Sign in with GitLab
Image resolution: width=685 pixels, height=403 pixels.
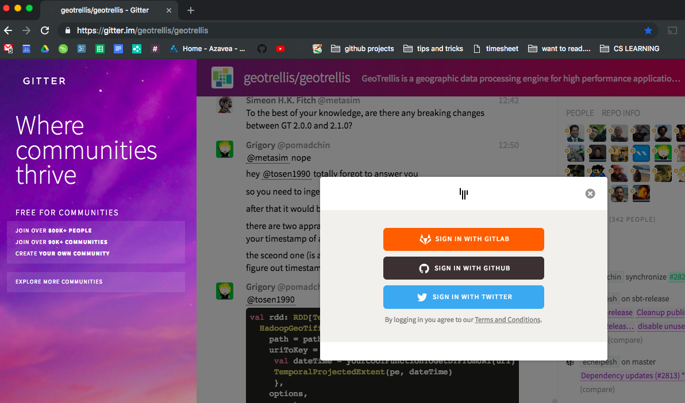click(x=464, y=239)
